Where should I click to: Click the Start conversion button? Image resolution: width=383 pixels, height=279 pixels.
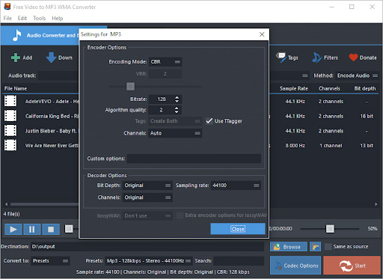click(352, 266)
